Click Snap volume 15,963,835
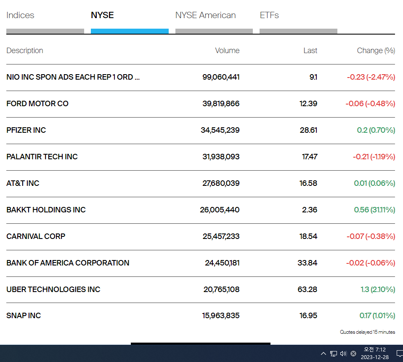The width and height of the screenshot is (403, 362). 220,315
